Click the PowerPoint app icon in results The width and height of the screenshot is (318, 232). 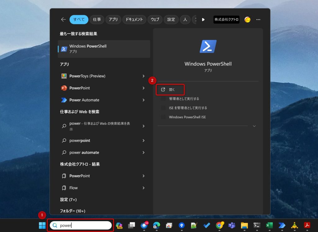64,88
